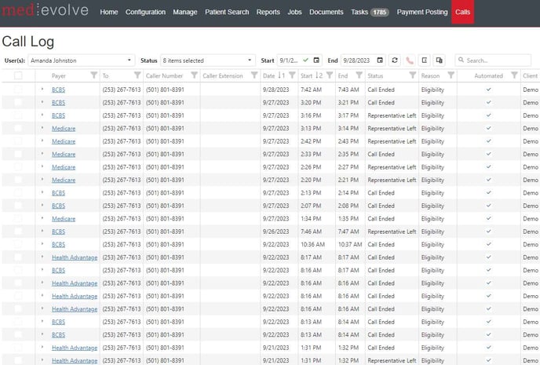
Task: Filter the Status column using funnel icon
Action: pyautogui.click(x=411, y=76)
